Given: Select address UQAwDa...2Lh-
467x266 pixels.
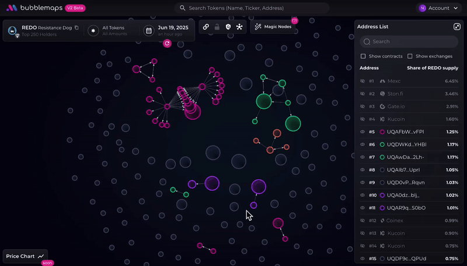Looking at the screenshot, I should [x=405, y=157].
